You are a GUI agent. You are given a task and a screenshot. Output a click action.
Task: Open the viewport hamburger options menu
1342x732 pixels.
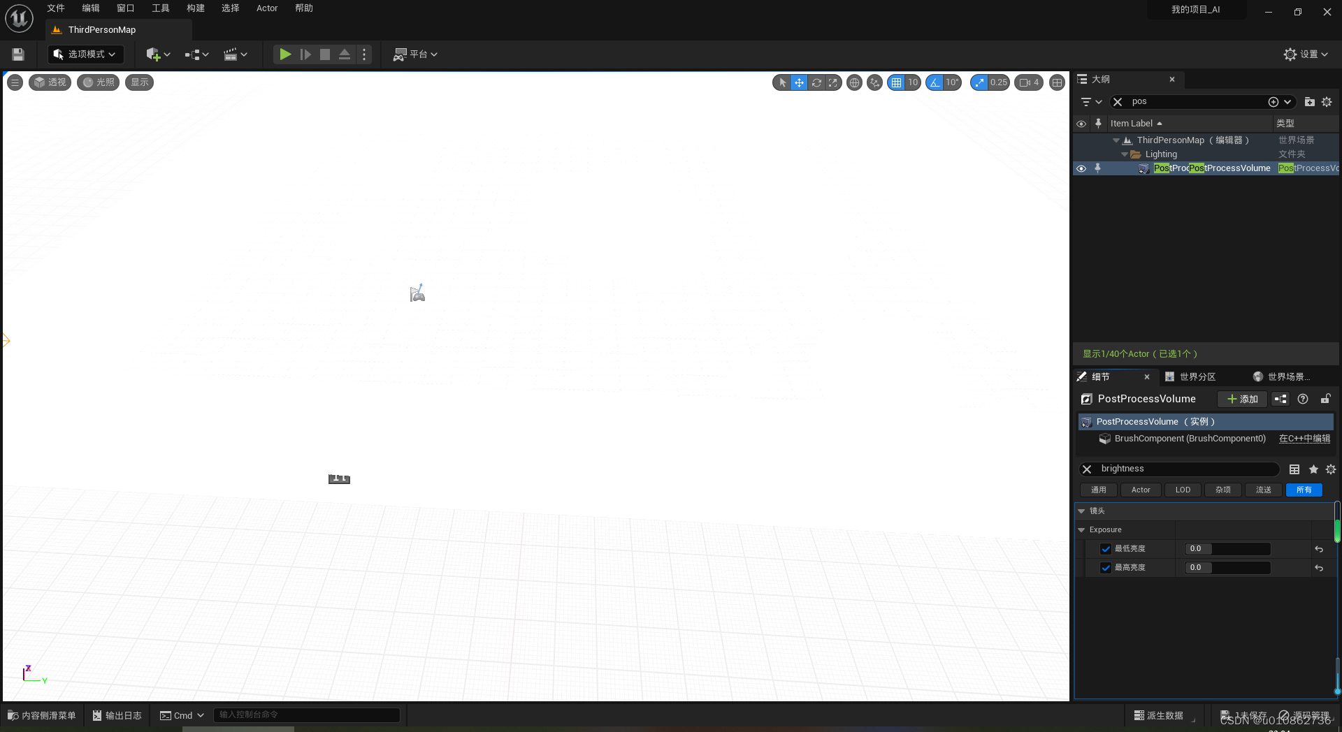point(15,82)
